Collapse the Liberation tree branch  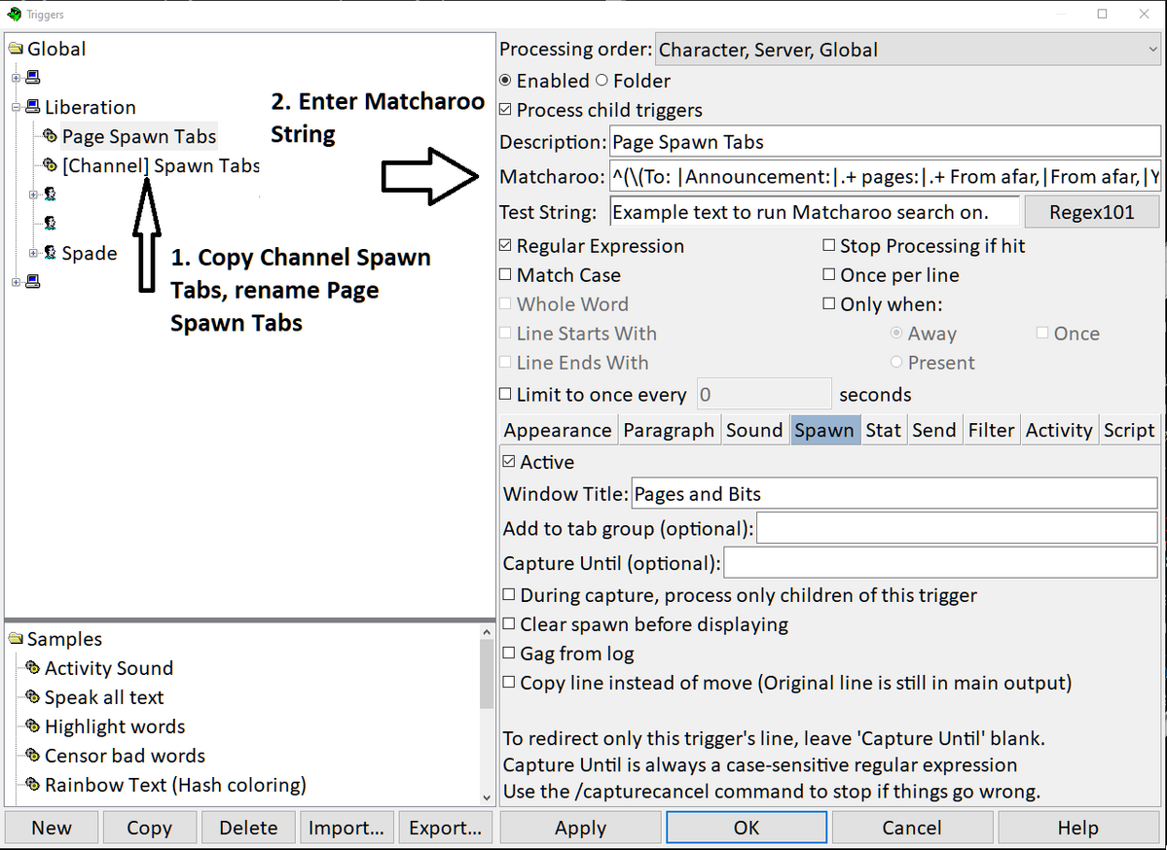point(16,107)
